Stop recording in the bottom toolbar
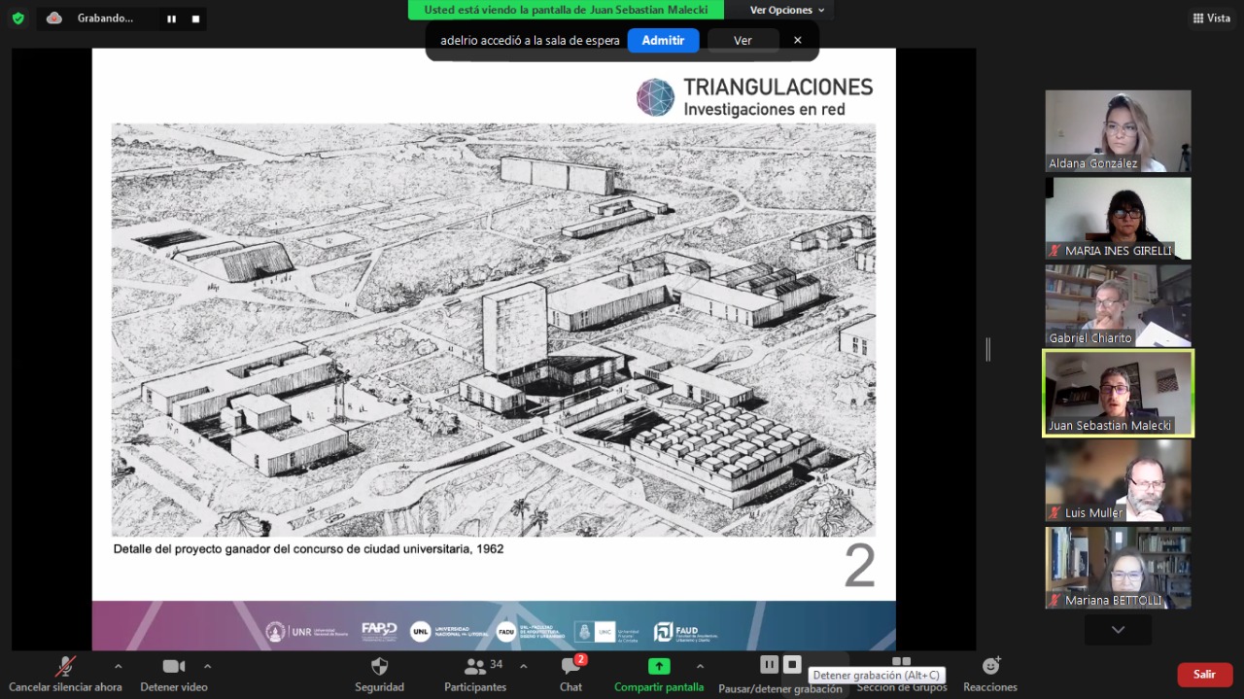This screenshot has height=699, width=1244. pyautogui.click(x=792, y=664)
